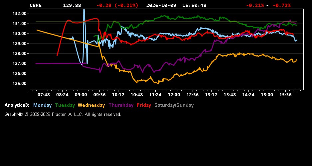Click the 12:00 time axis label
Viewport: 312px width, 166px height.
click(174, 95)
